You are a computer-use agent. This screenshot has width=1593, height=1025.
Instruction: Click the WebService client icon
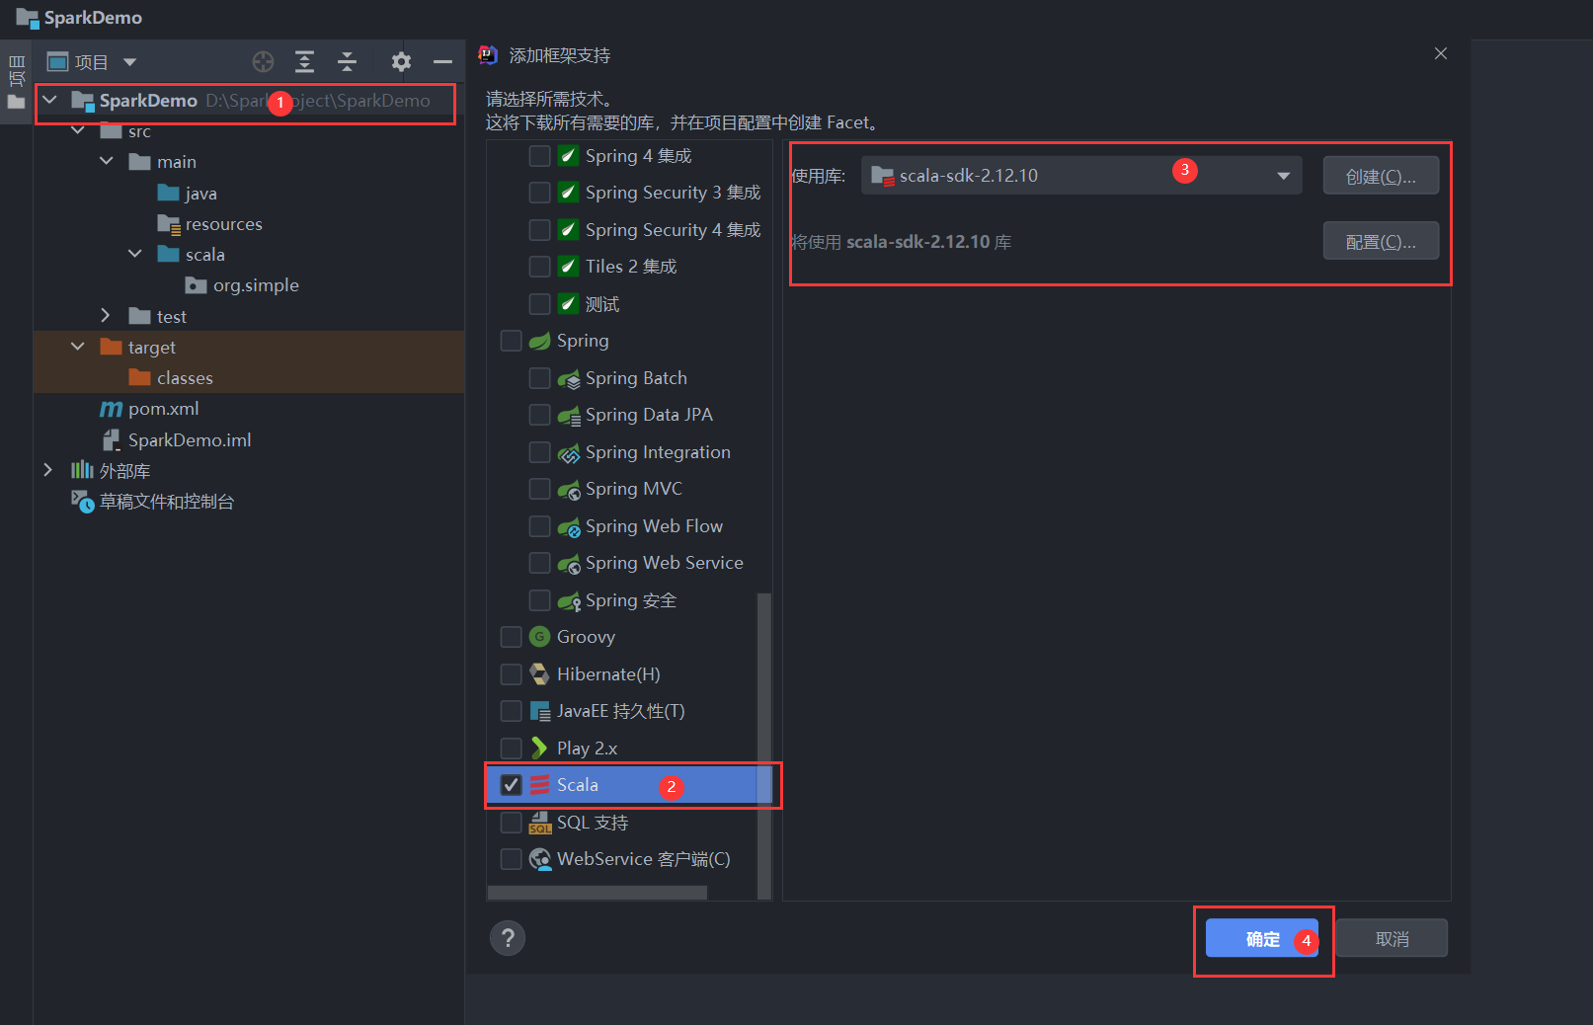click(540, 859)
